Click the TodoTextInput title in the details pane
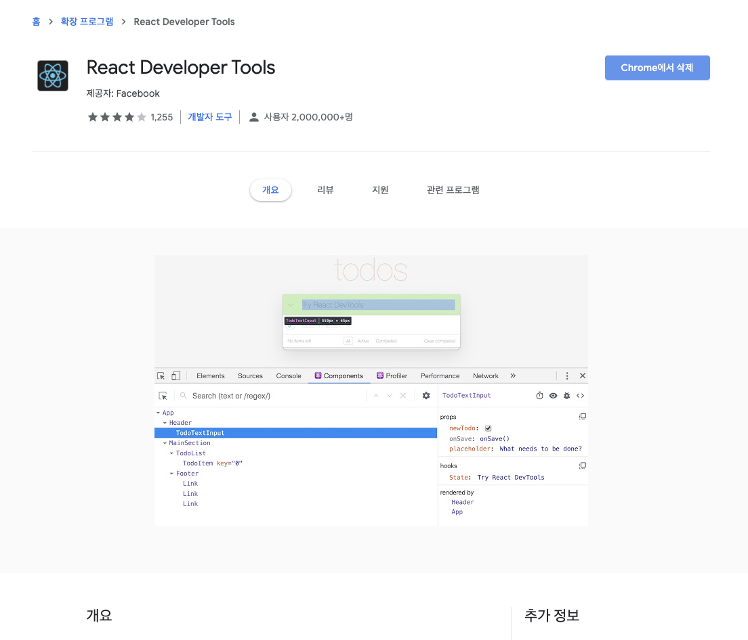 point(466,395)
